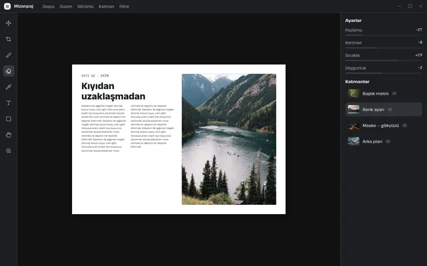This screenshot has height=266, width=427.
Task: Click the Maske – gökyüzü layer thumbnail
Action: pos(354,126)
